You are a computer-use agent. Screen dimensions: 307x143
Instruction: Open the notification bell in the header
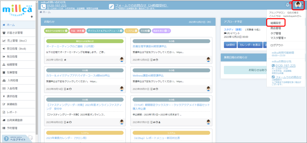(x=288, y=5)
